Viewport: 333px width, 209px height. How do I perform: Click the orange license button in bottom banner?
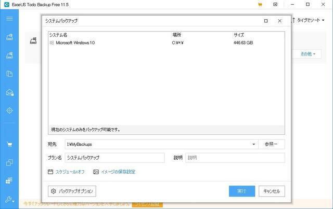tap(147, 204)
